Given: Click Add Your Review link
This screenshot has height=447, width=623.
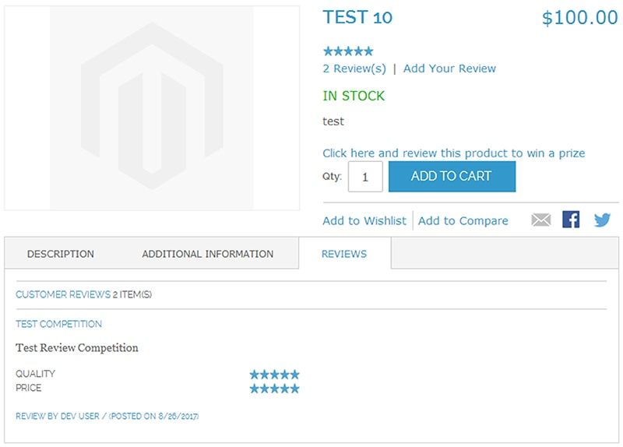Looking at the screenshot, I should pos(449,69).
